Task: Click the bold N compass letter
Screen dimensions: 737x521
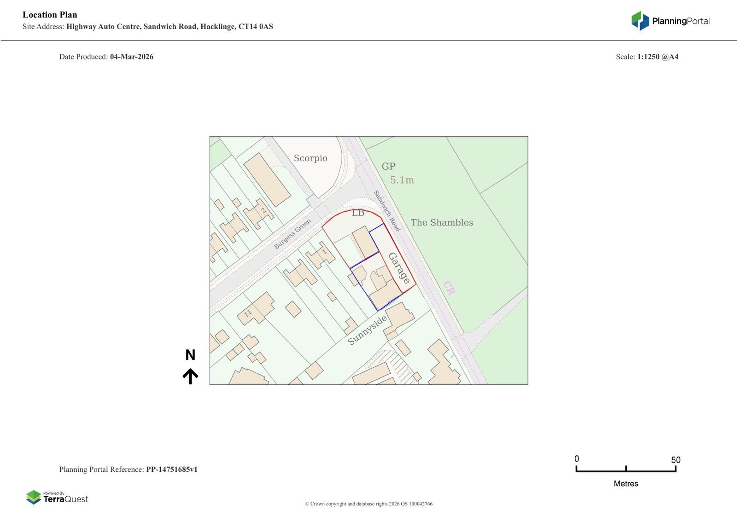Action: click(x=190, y=355)
